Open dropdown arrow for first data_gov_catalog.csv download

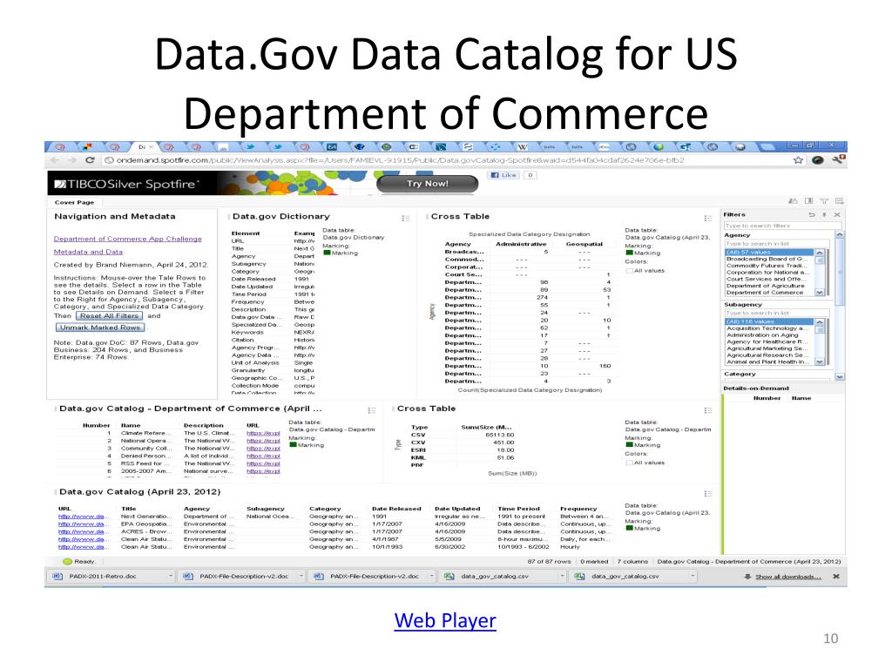point(562,577)
